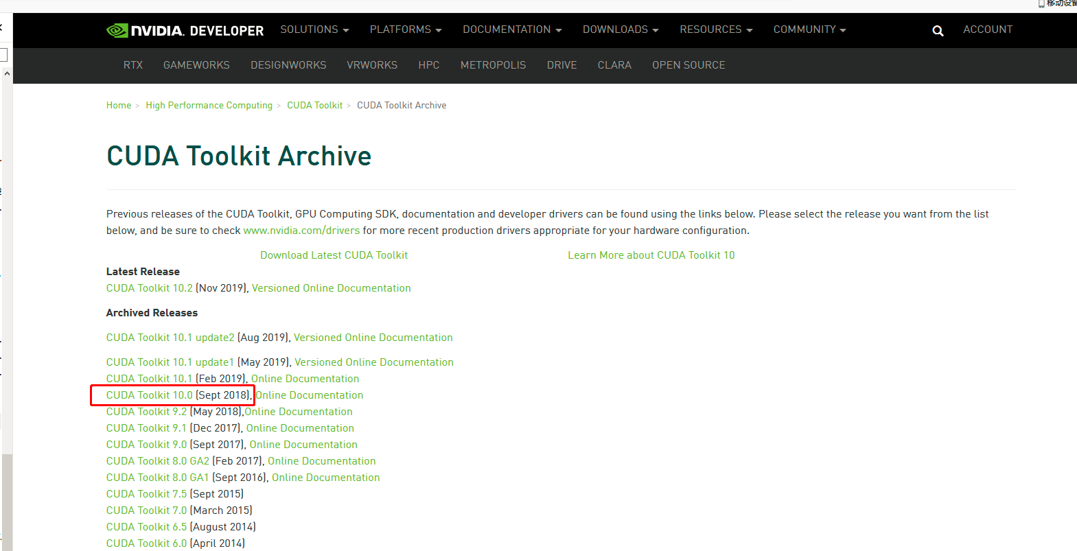Open CUDA Toolkit 9.2 link
Viewport: 1077px width, 551px height.
146,412
